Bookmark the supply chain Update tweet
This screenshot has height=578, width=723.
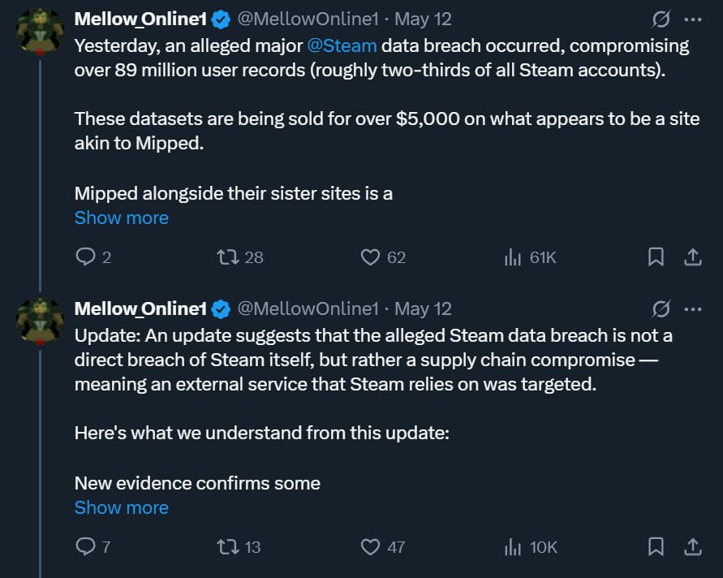coord(656,547)
